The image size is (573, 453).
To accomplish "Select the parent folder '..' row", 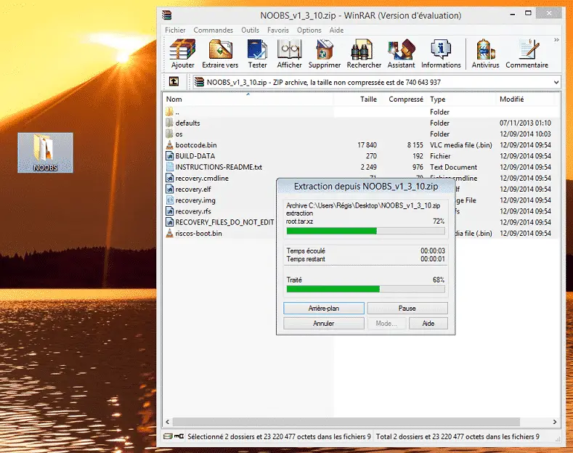I will coord(361,112).
